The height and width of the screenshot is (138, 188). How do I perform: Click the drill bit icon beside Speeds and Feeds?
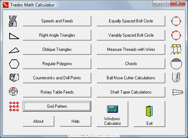(13, 21)
